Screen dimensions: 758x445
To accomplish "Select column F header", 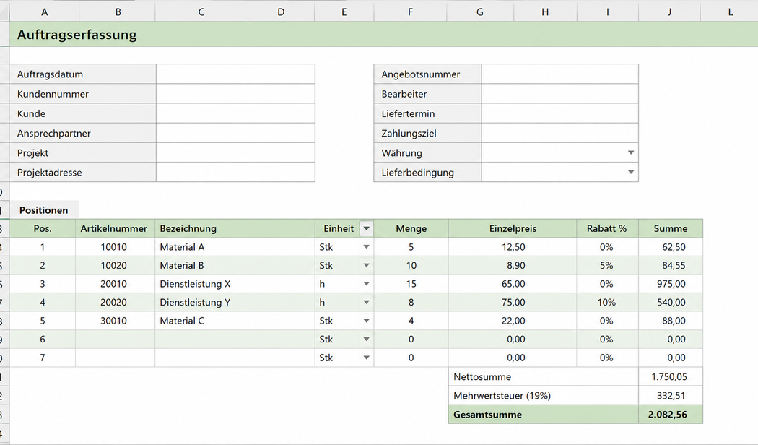I will [x=411, y=12].
